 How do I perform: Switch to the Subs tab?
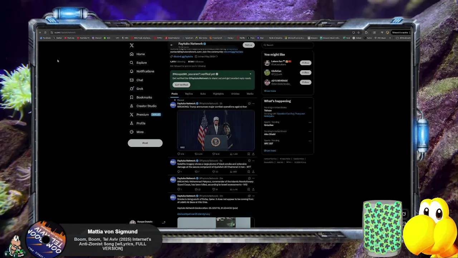coord(203,94)
